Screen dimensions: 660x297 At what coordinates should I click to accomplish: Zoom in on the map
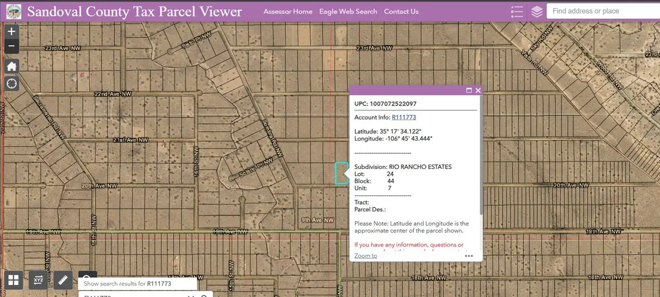pos(12,32)
